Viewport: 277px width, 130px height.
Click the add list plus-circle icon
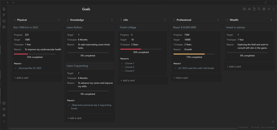click(x=244, y=9)
